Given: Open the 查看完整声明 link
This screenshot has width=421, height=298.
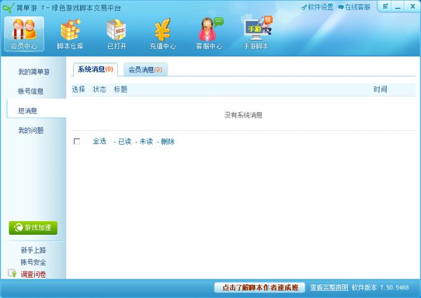Looking at the screenshot, I should tap(329, 287).
